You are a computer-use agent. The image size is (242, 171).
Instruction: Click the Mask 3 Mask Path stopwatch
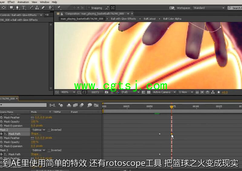[2, 154]
